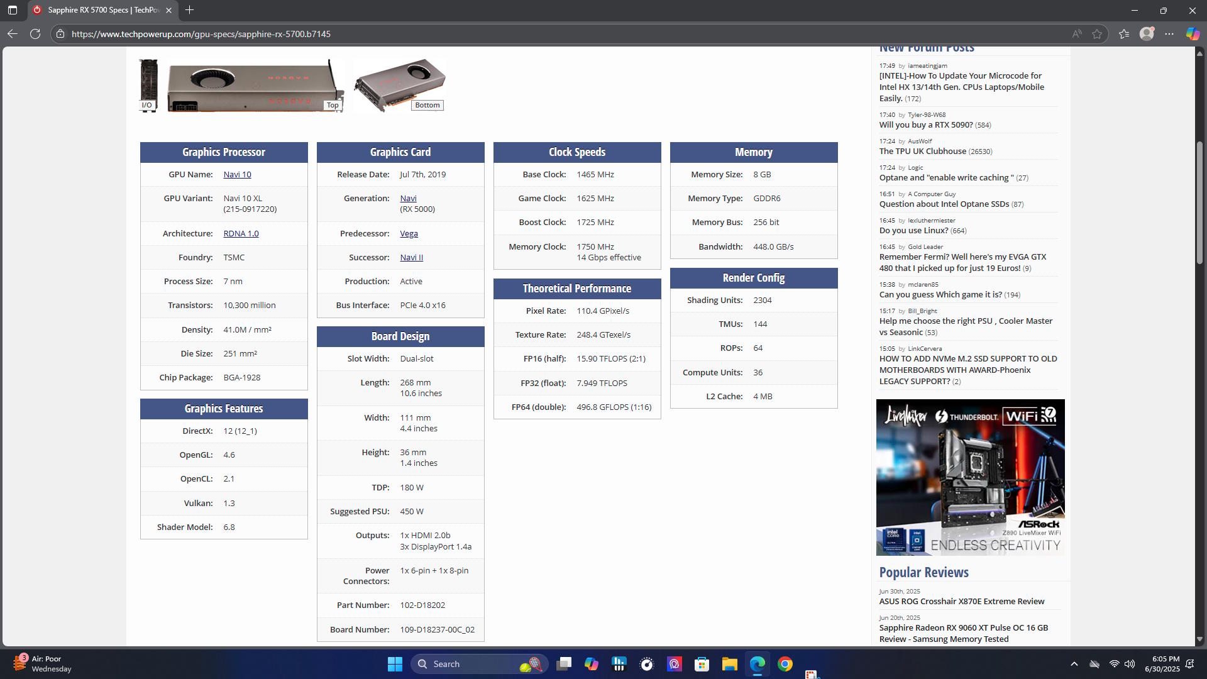Select the 1725 MHz Boost Clock value
The width and height of the screenshot is (1207, 679).
[x=595, y=223]
